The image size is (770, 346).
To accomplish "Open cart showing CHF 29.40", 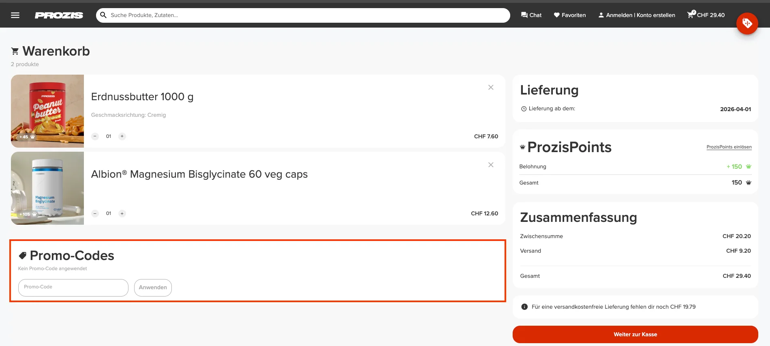I will click(x=706, y=15).
